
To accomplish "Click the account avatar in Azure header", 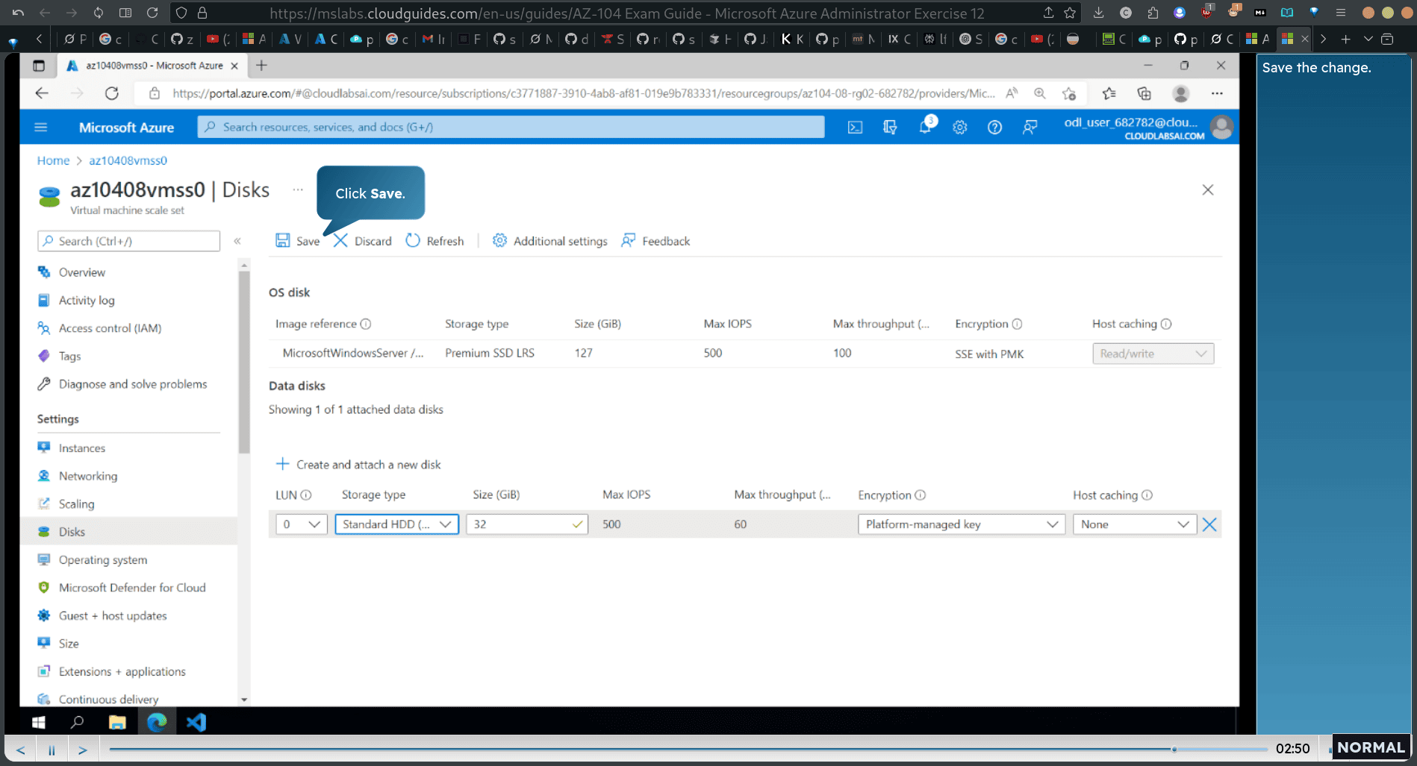I will (x=1222, y=128).
